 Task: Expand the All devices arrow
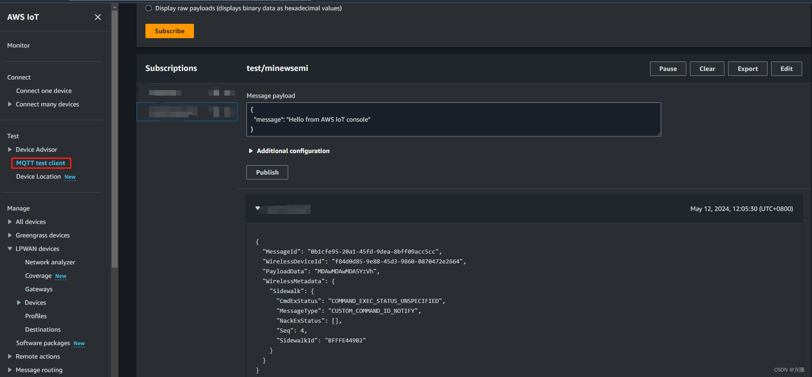(10, 222)
